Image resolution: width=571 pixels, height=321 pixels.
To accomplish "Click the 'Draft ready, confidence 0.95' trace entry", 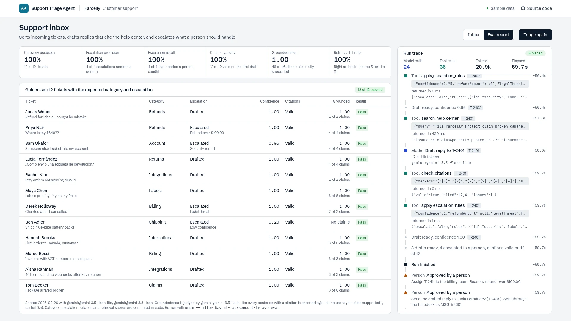I will [x=438, y=108].
